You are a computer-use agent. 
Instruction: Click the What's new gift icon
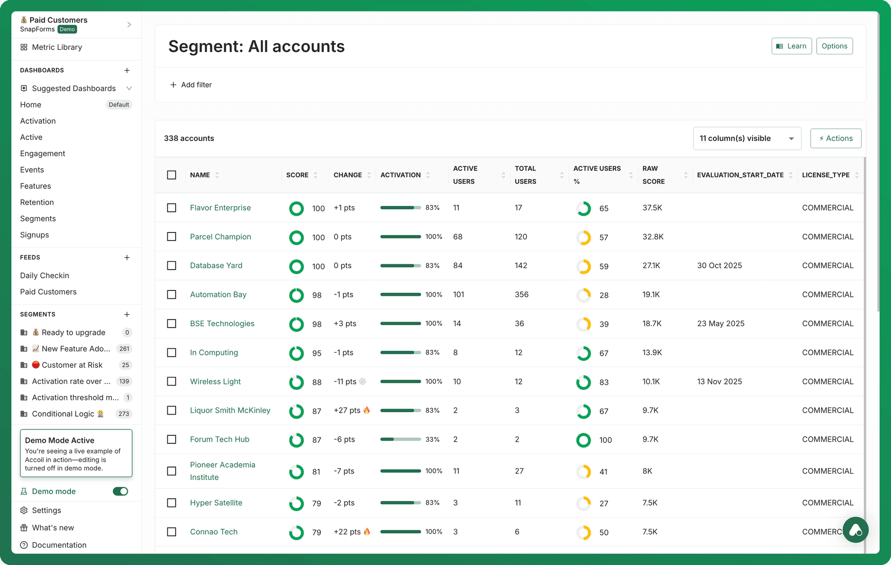24,527
